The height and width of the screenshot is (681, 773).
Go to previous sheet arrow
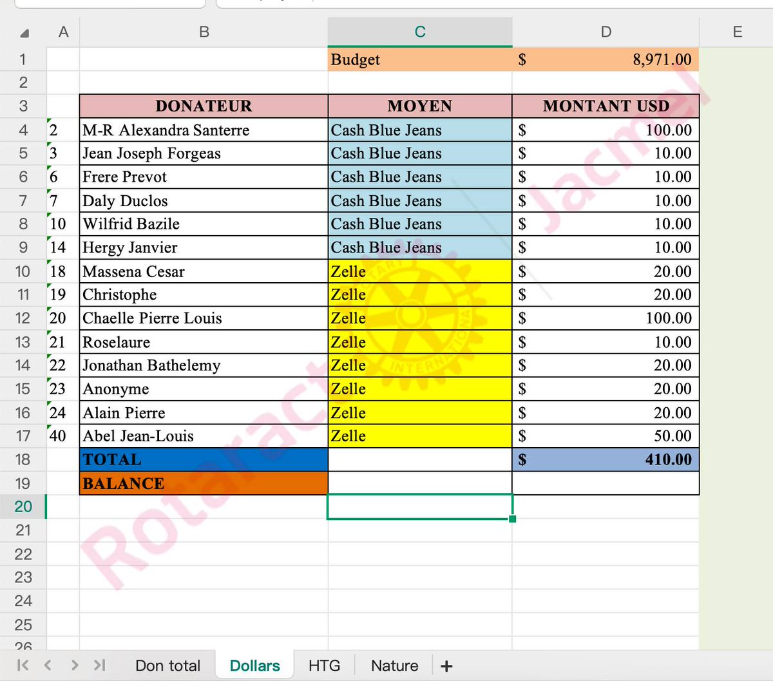[48, 665]
